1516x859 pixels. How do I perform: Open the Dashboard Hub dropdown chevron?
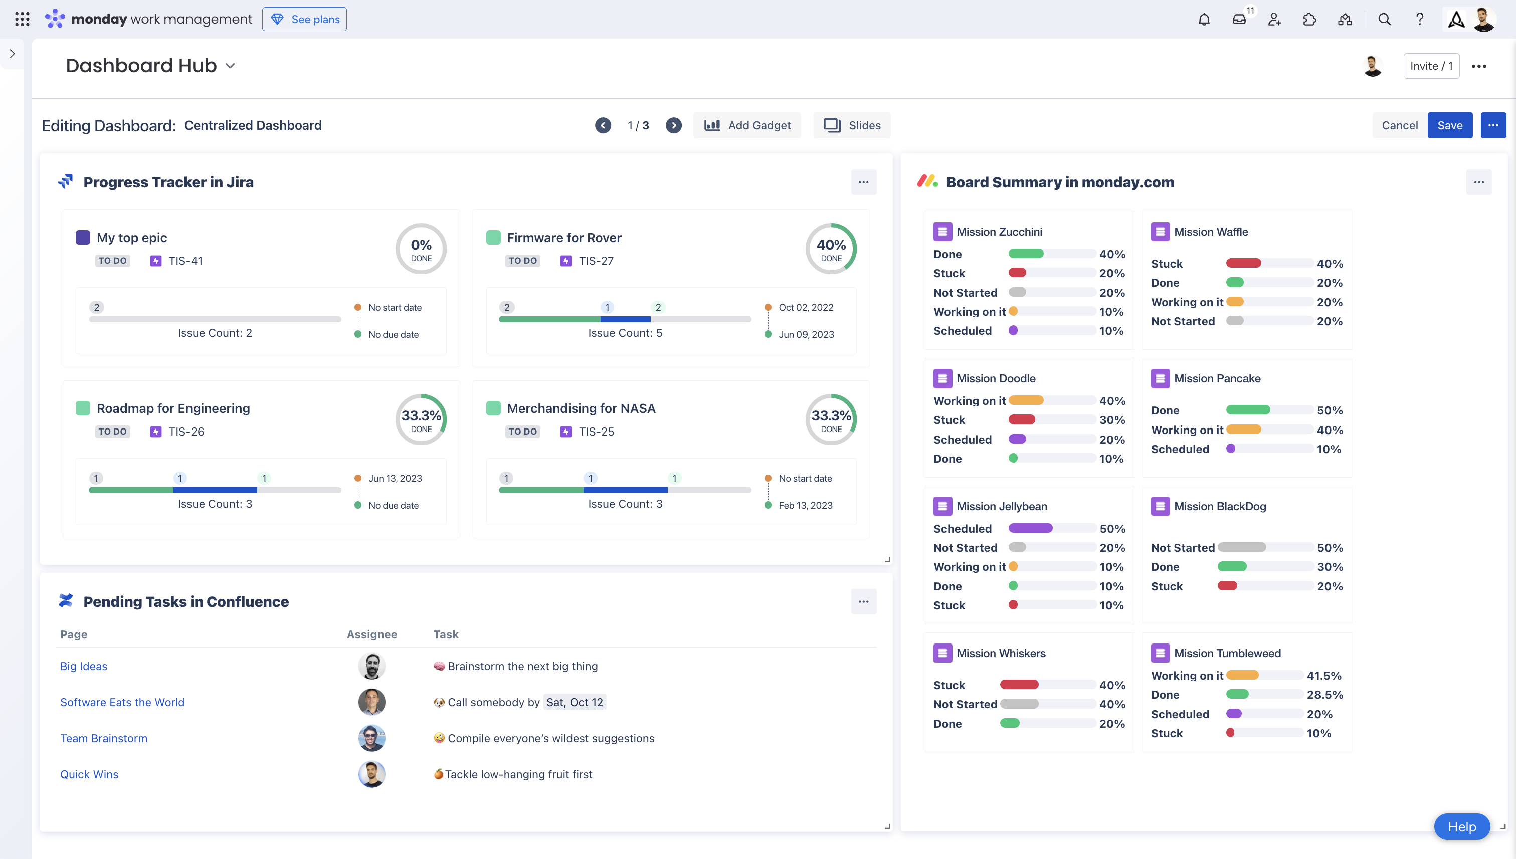click(231, 66)
